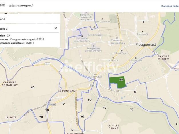
Task: Click the ZR2 search input field
Action: tap(29, 19)
